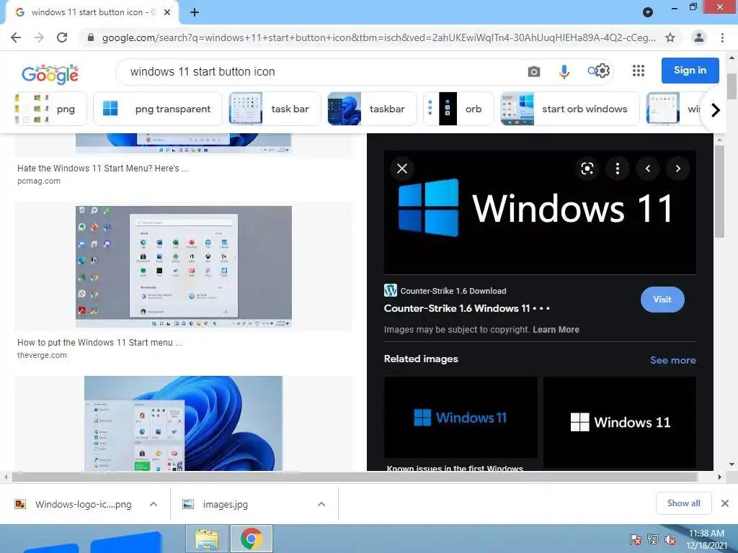738x553 pixels.
Task: Open the blue Windows 11 related image
Action: (461, 417)
